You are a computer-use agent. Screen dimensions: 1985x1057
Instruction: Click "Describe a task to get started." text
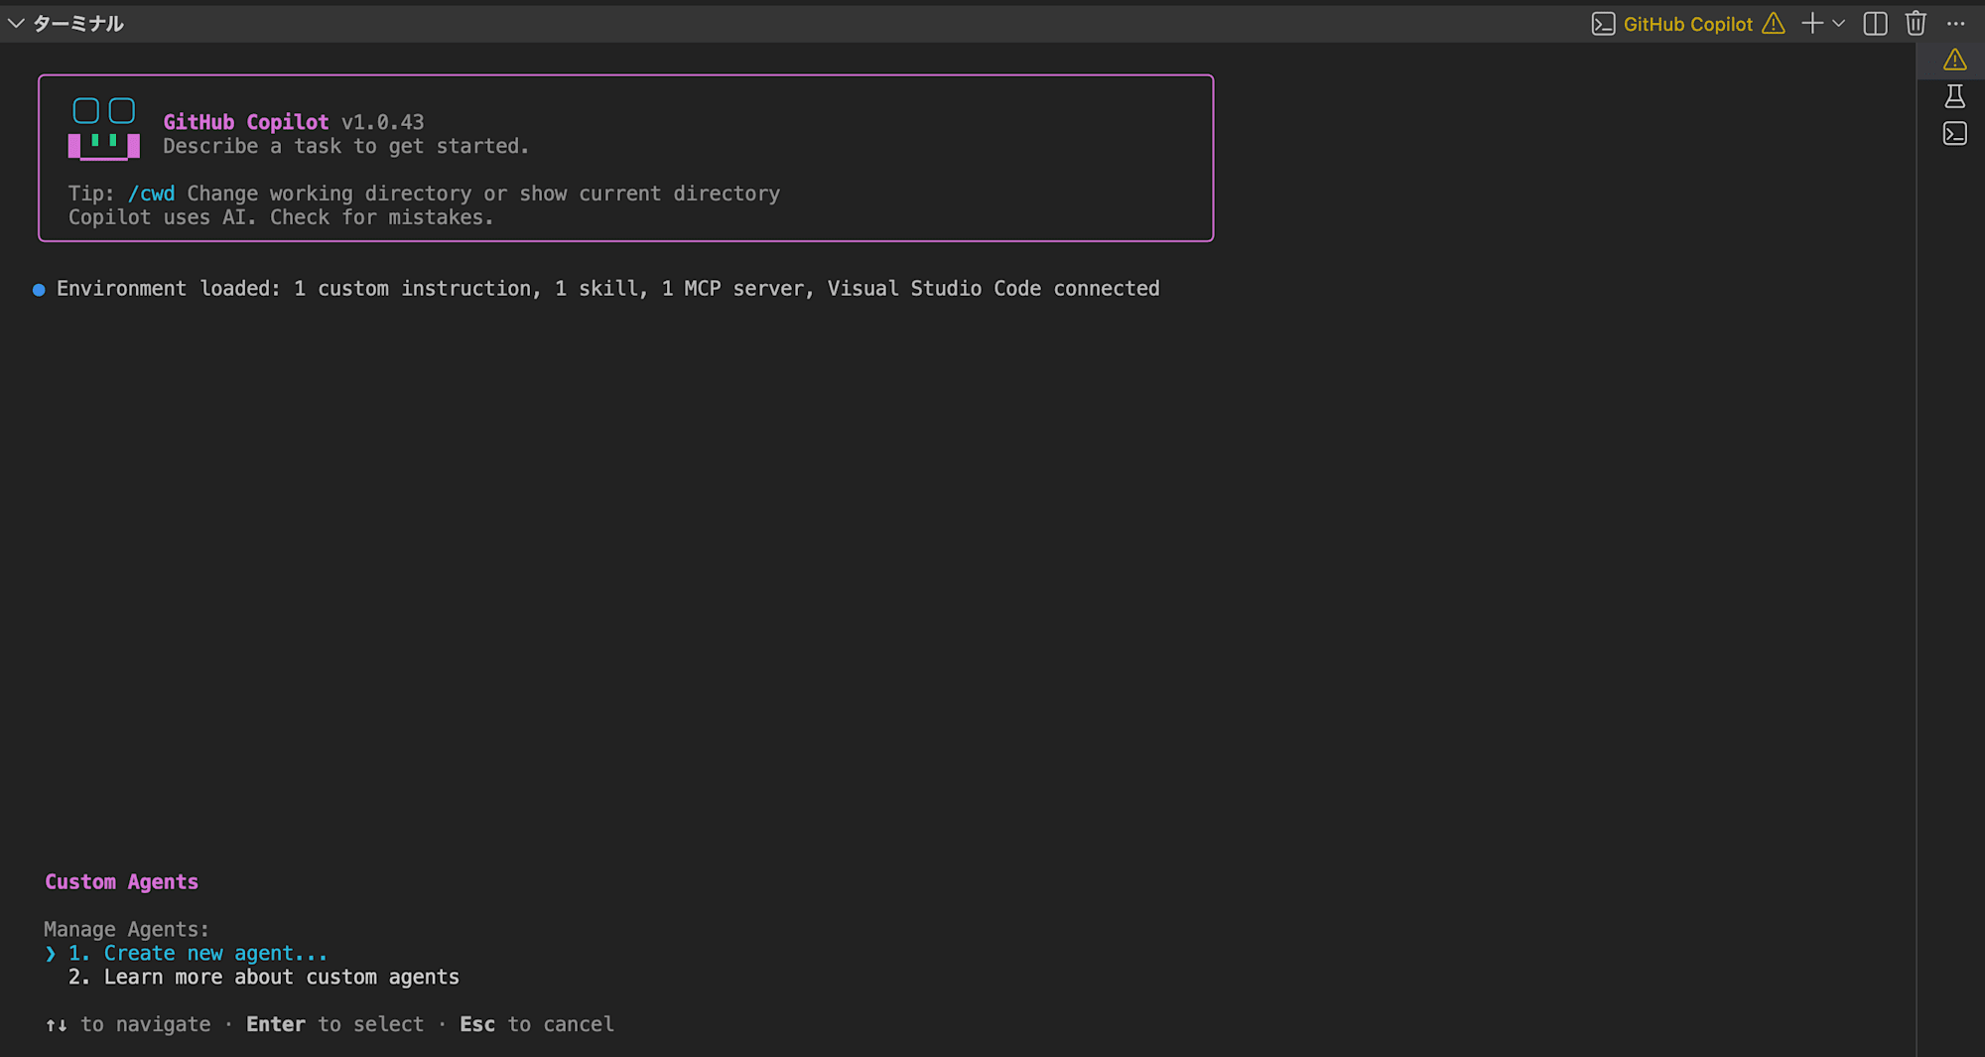(x=345, y=146)
